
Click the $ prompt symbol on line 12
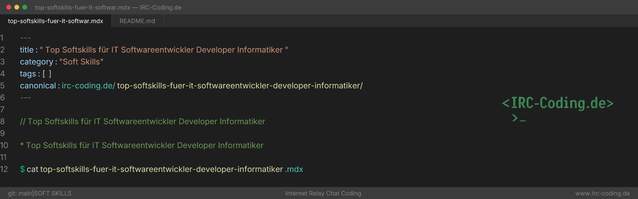[22, 169]
